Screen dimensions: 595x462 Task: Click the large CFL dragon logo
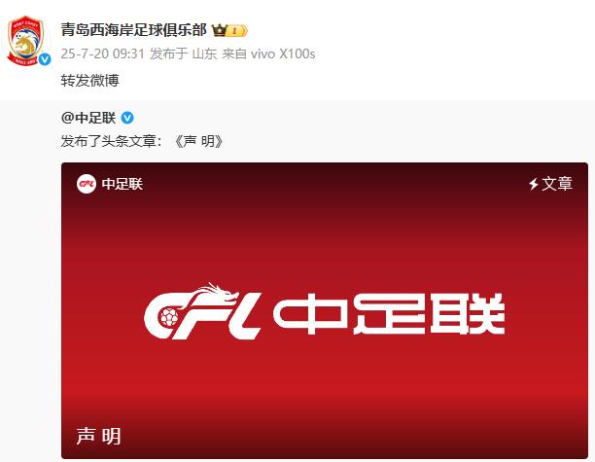(x=203, y=311)
